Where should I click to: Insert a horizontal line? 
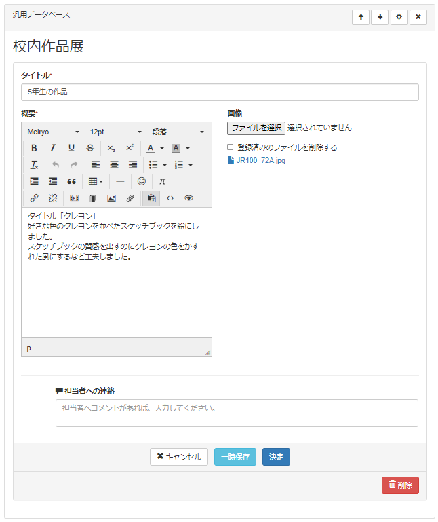pos(120,181)
